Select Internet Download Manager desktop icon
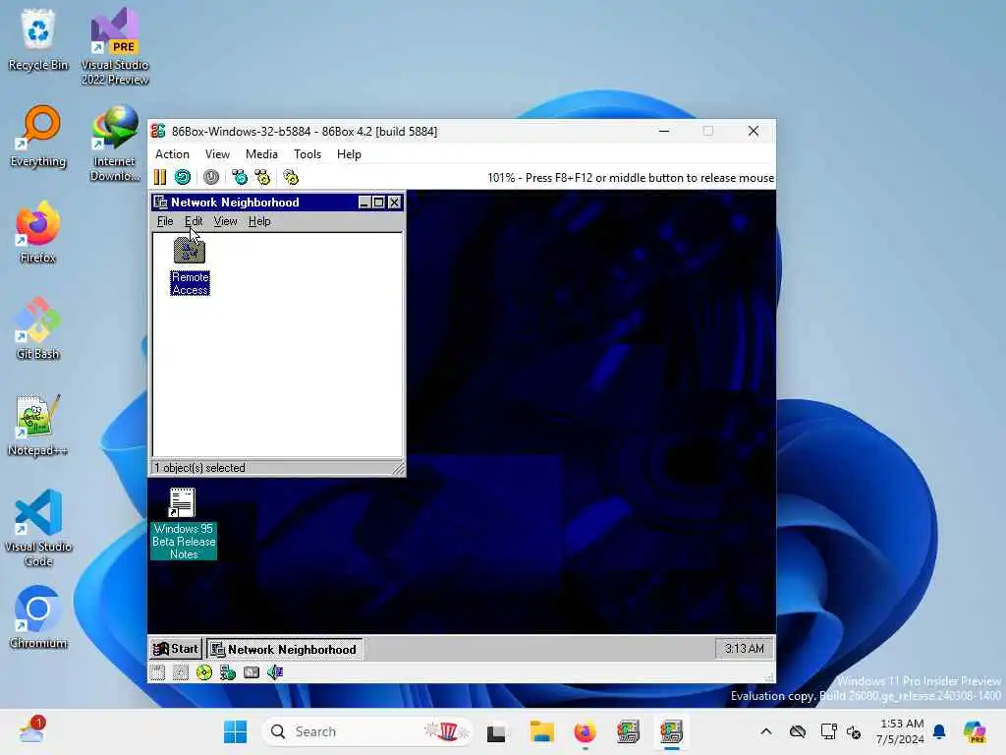1006x755 pixels. click(x=115, y=143)
